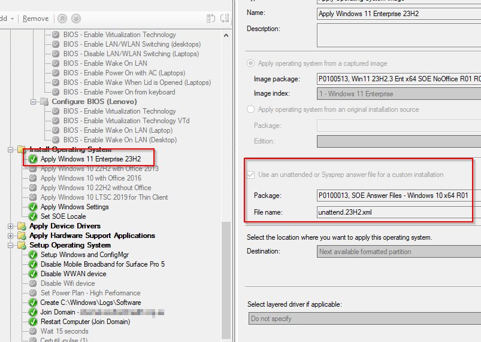Click green check icon of Disable Mobile Broadband for Surface Pro 5

click(x=33, y=264)
